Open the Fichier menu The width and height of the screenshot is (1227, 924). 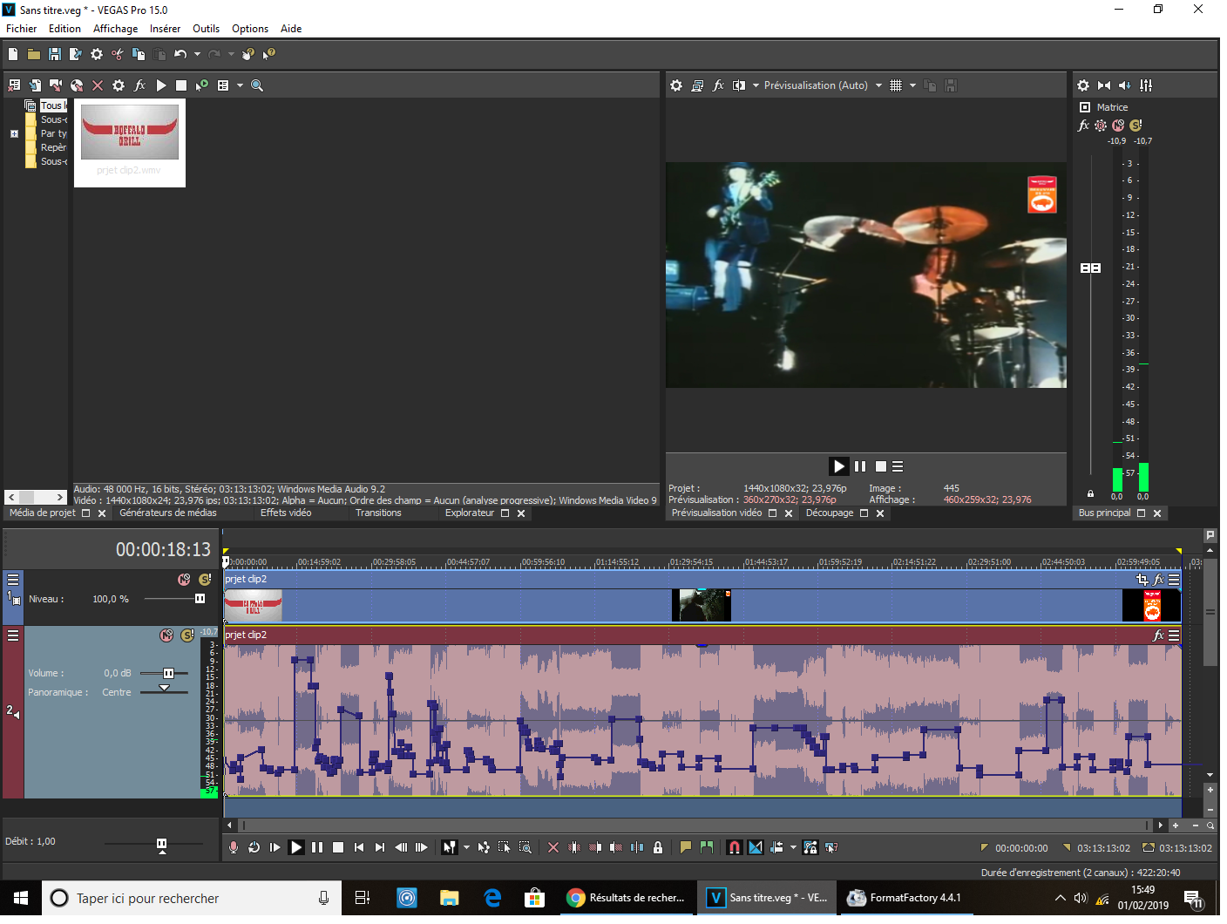coord(22,29)
